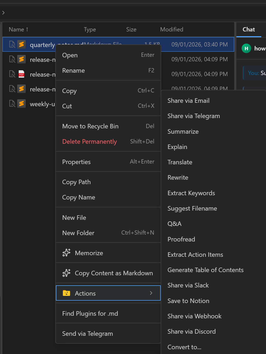The height and width of the screenshot is (354, 266).
Task: Click the 09/01/2026, 03:40 PM modified date
Action: [x=200, y=44]
